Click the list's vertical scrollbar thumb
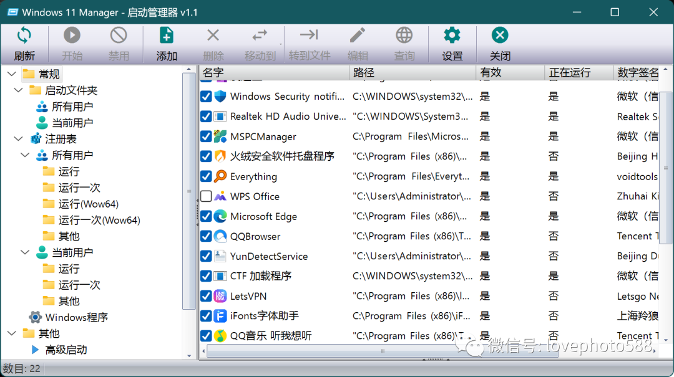The image size is (674, 377). coord(666,168)
